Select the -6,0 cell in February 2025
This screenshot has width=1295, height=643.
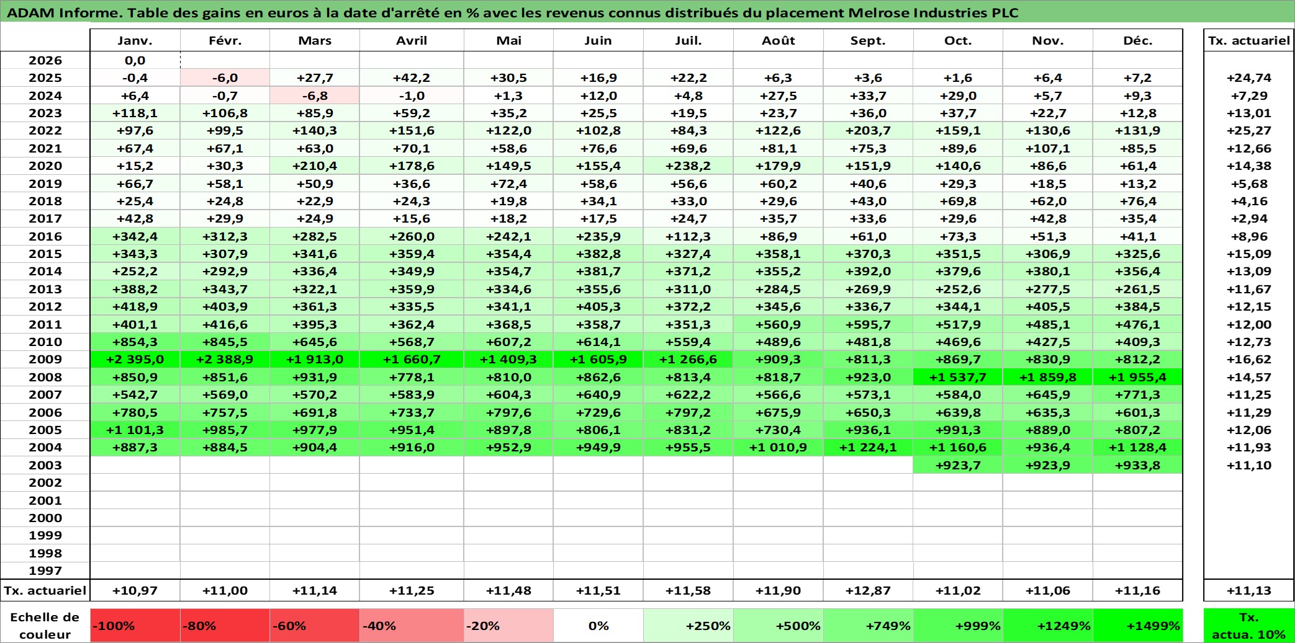pos(225,78)
